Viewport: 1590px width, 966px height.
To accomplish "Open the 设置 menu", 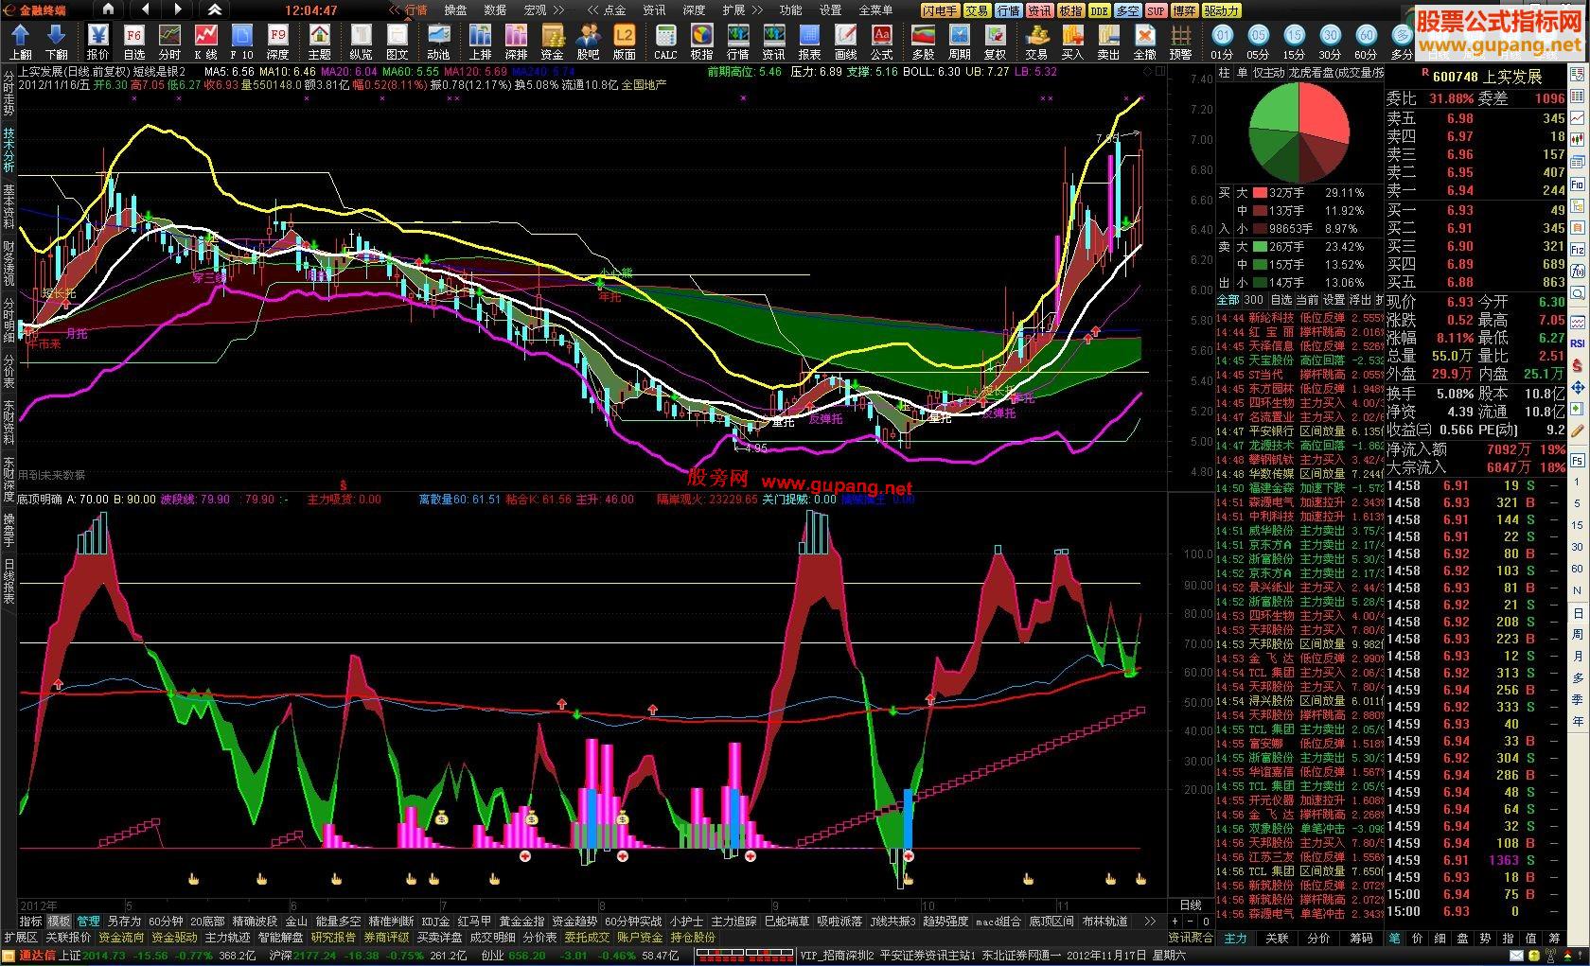I will pos(830,10).
